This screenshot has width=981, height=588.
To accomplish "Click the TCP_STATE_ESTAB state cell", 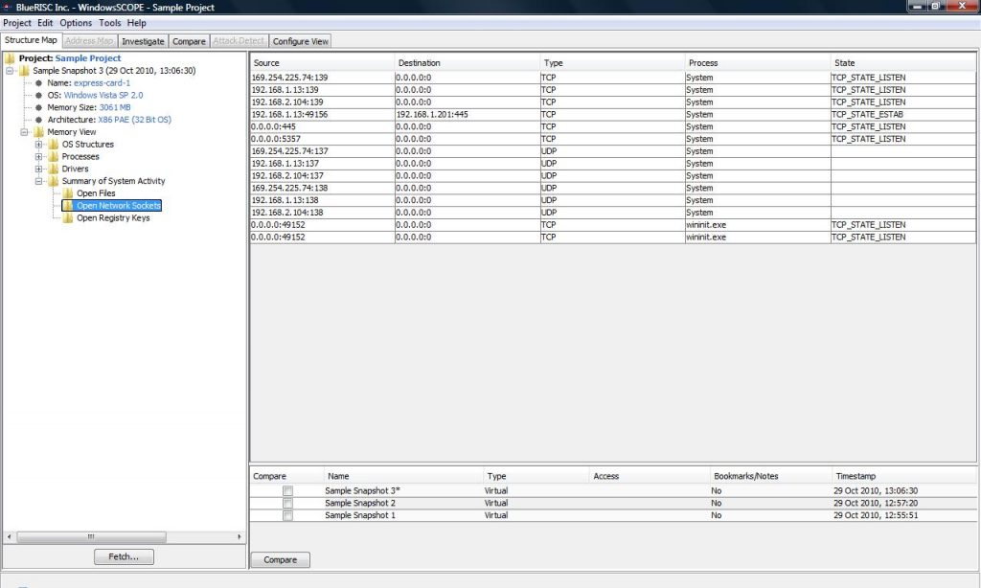I will (x=902, y=115).
